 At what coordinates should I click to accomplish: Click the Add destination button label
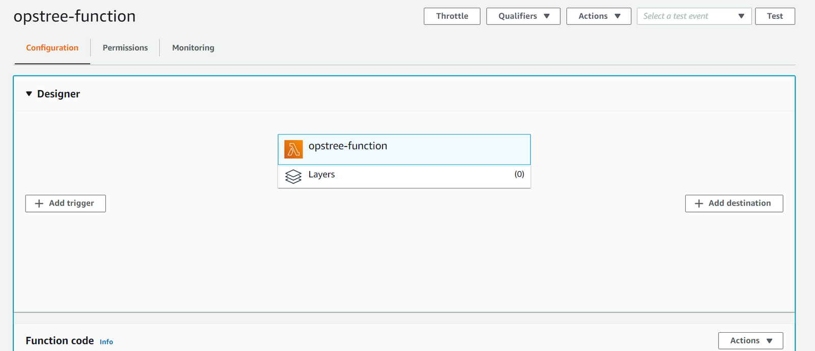(x=740, y=203)
